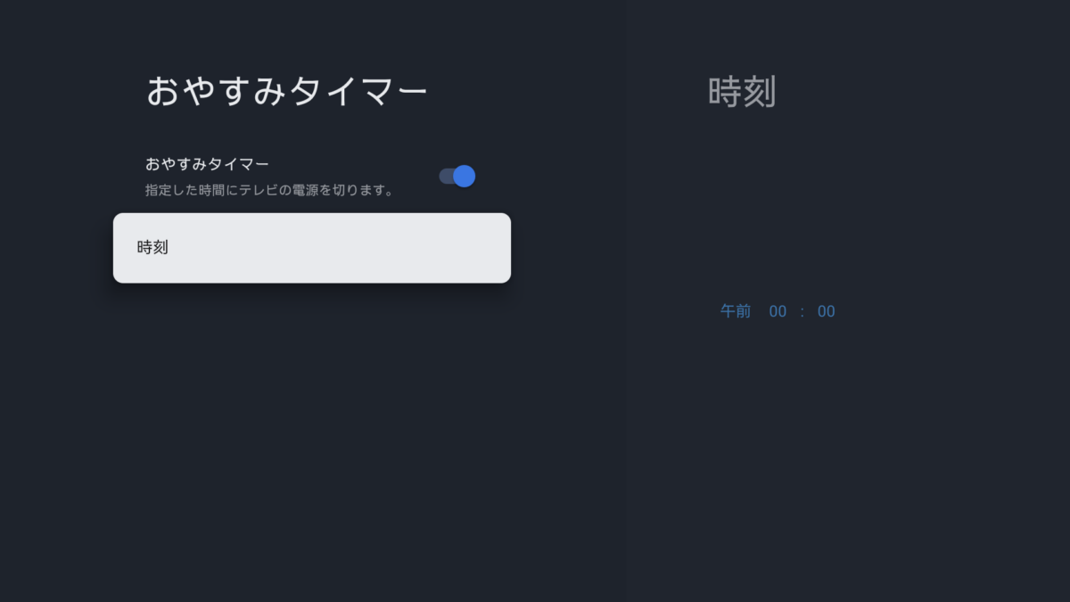
Task: Click the 時刻 text inside the white card
Action: 152,248
